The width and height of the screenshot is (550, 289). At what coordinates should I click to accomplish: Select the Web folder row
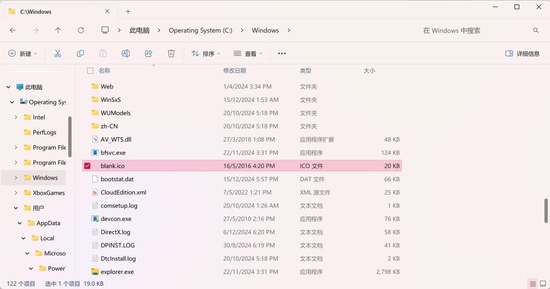pos(242,86)
